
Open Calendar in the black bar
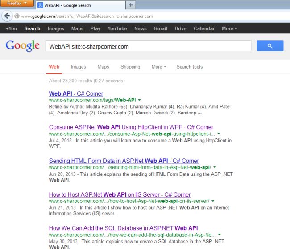tap(204, 28)
